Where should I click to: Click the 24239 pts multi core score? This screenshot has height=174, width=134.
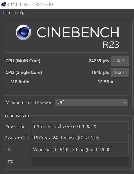coord(99,61)
